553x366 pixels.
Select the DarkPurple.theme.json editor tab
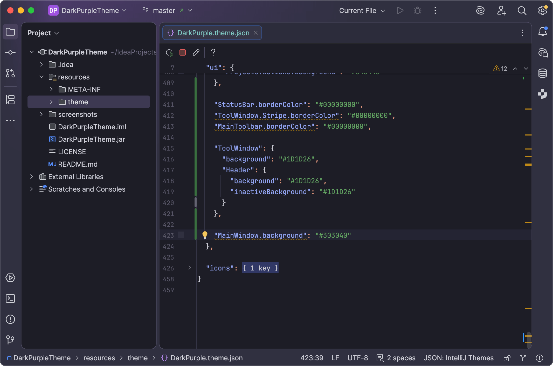click(213, 33)
